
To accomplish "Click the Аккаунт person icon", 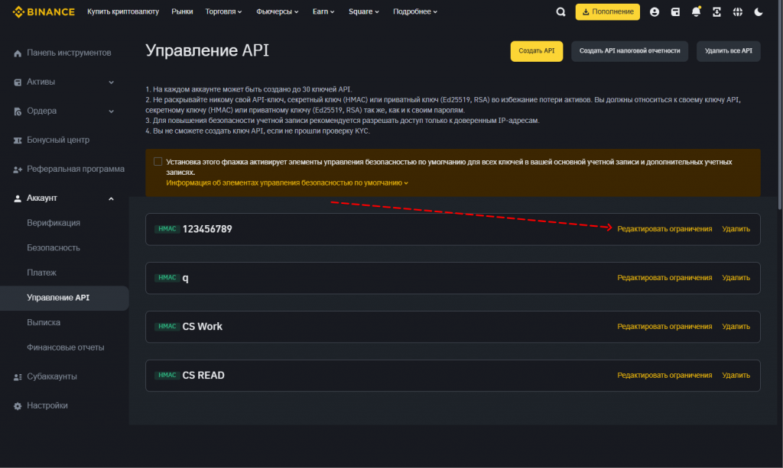I will point(18,198).
